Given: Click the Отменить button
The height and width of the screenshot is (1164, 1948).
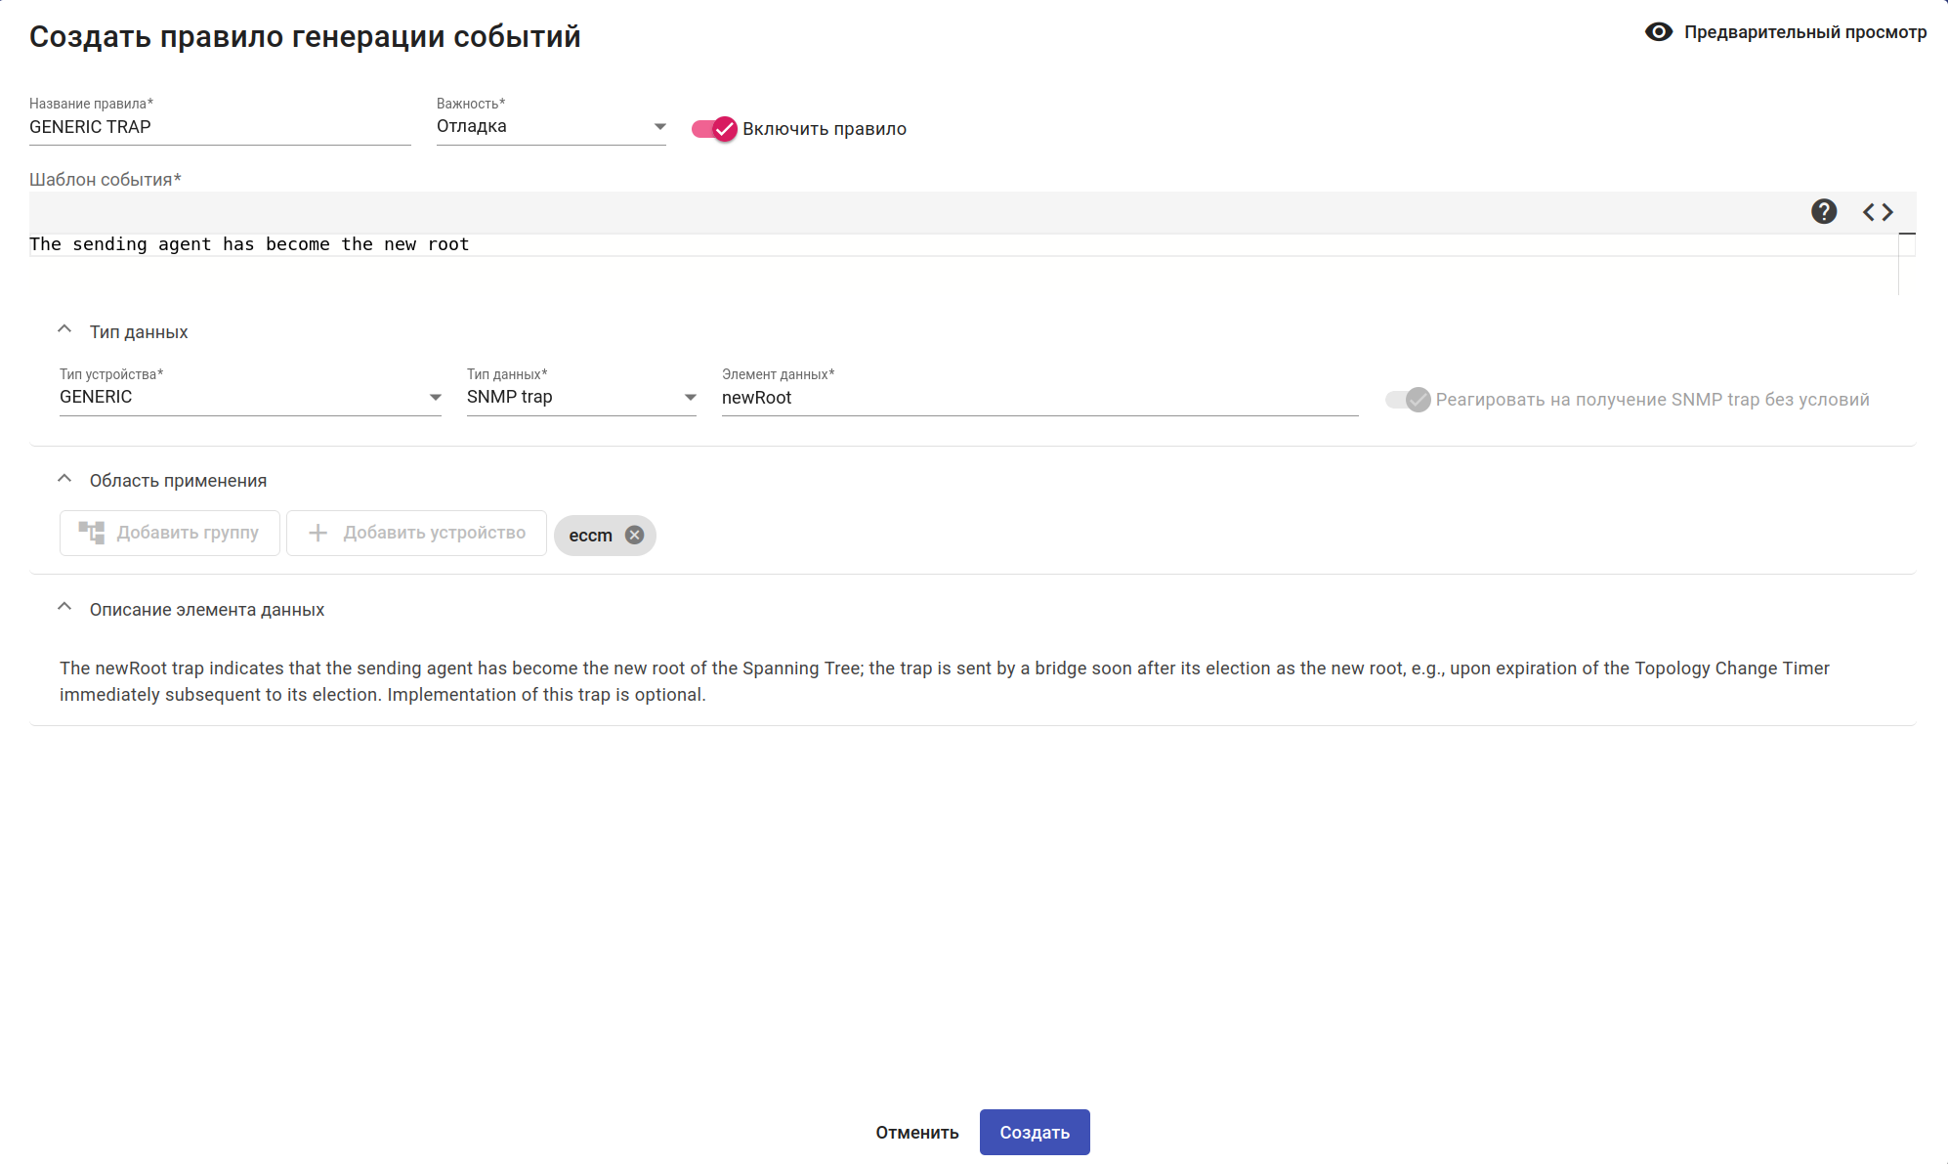Looking at the screenshot, I should [916, 1132].
